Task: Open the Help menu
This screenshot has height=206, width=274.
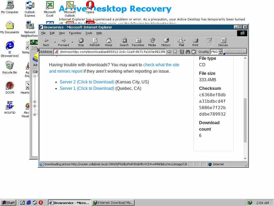Action: pyautogui.click(x=99, y=33)
